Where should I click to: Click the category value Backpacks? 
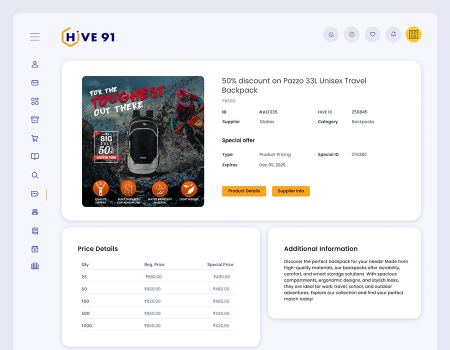point(363,121)
